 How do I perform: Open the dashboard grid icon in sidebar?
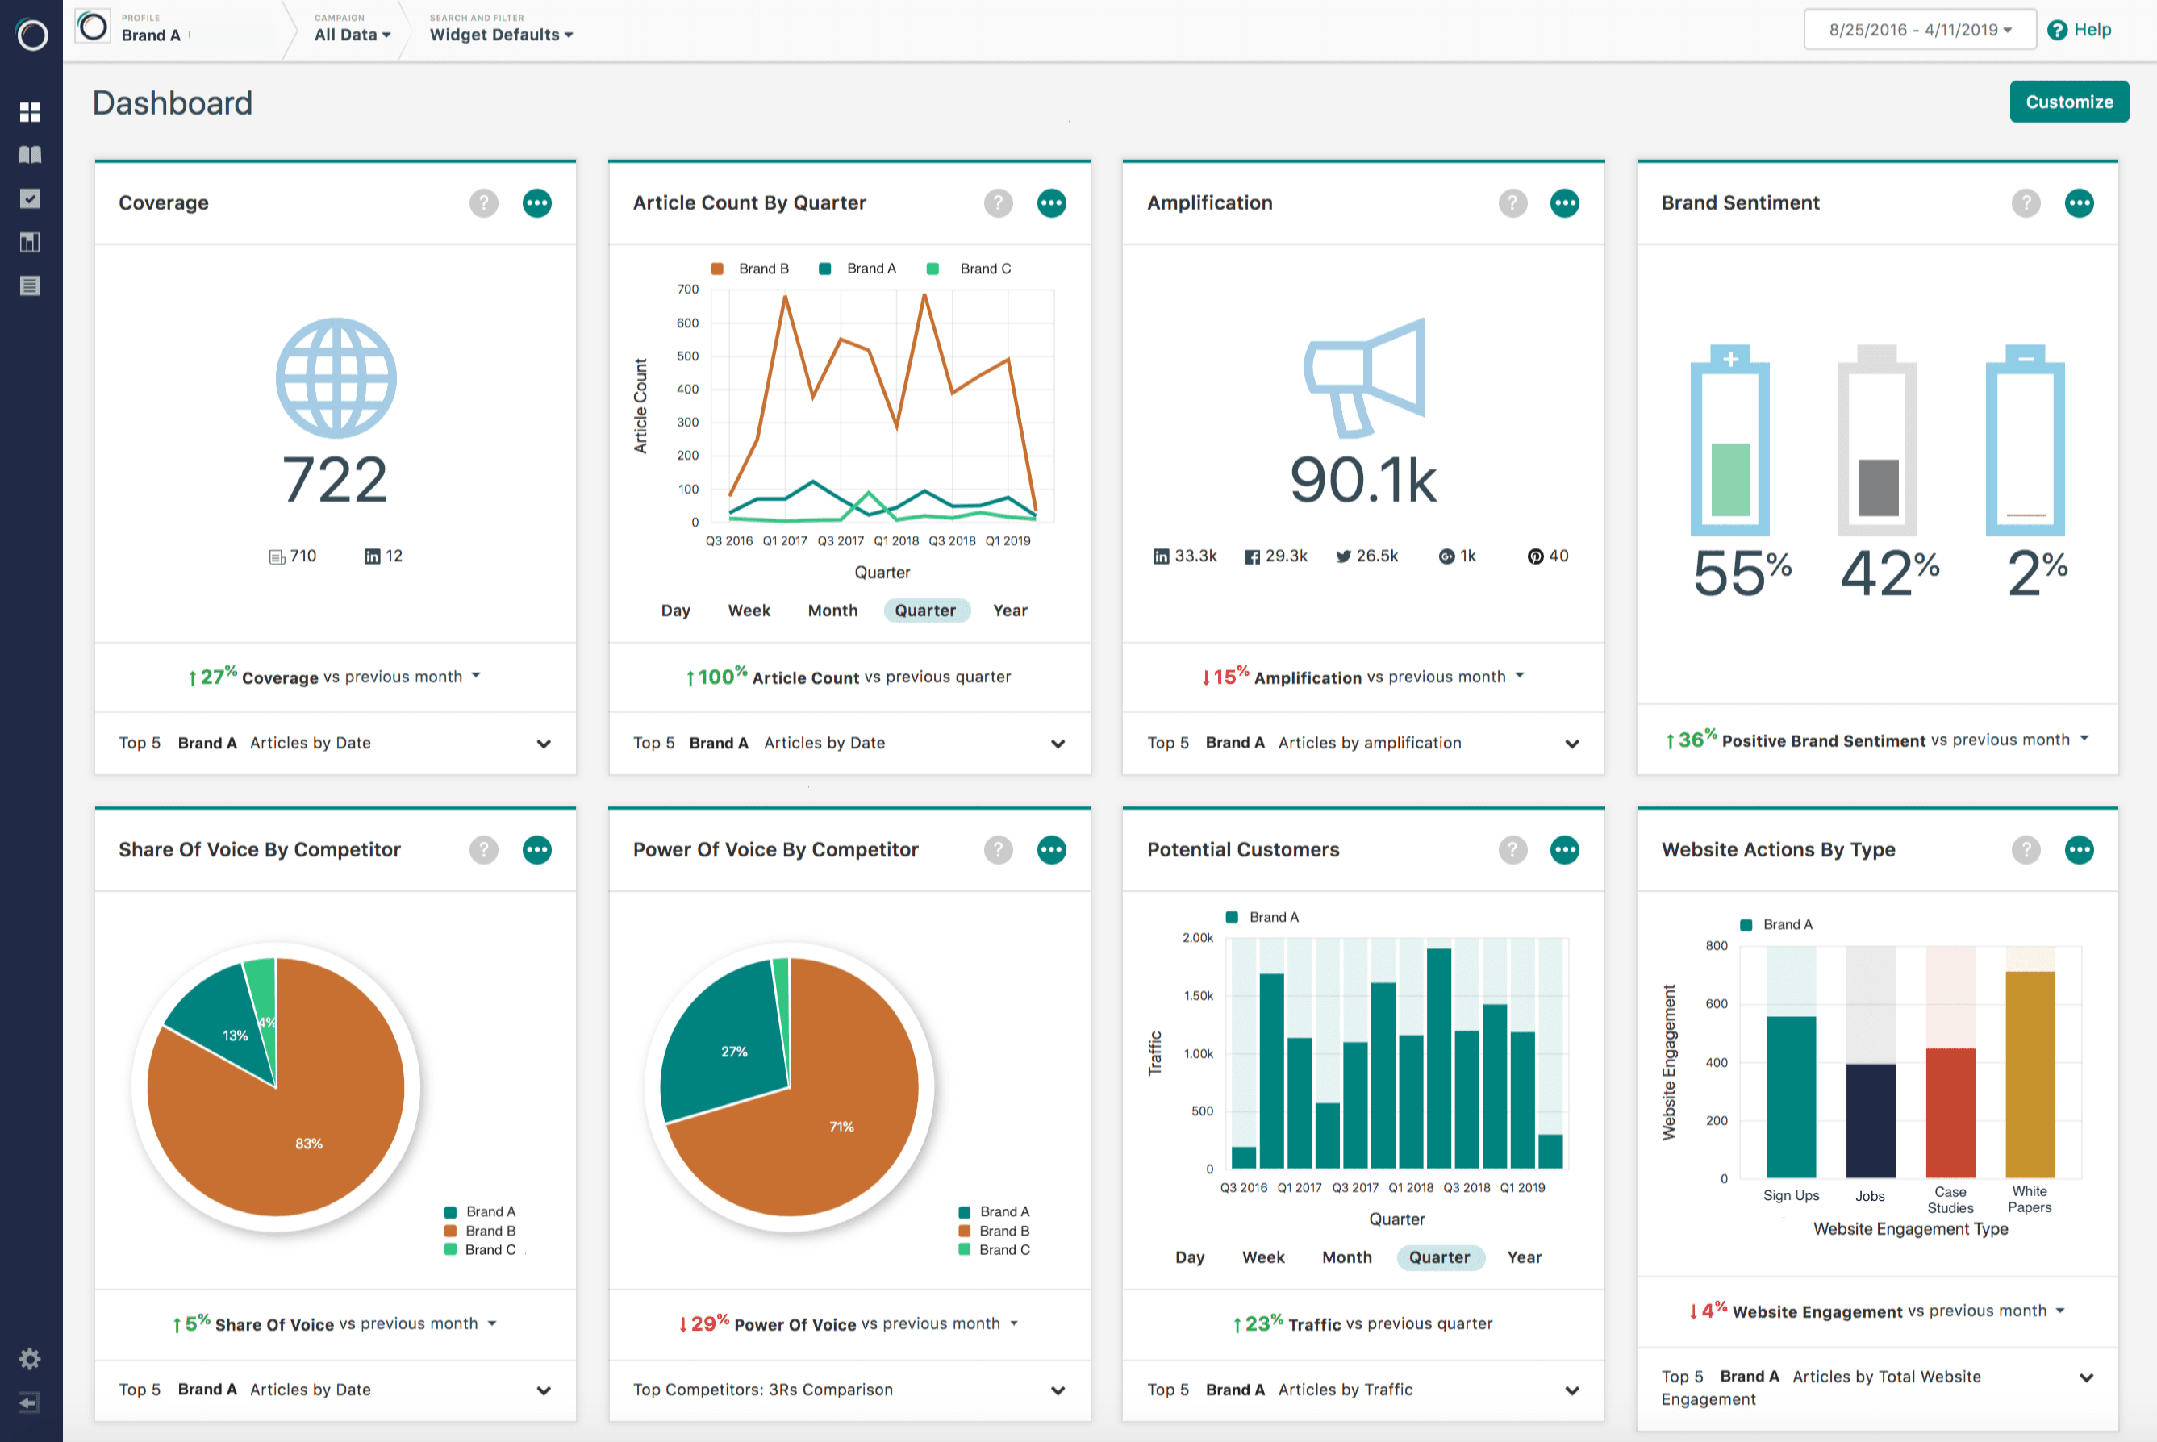29,112
